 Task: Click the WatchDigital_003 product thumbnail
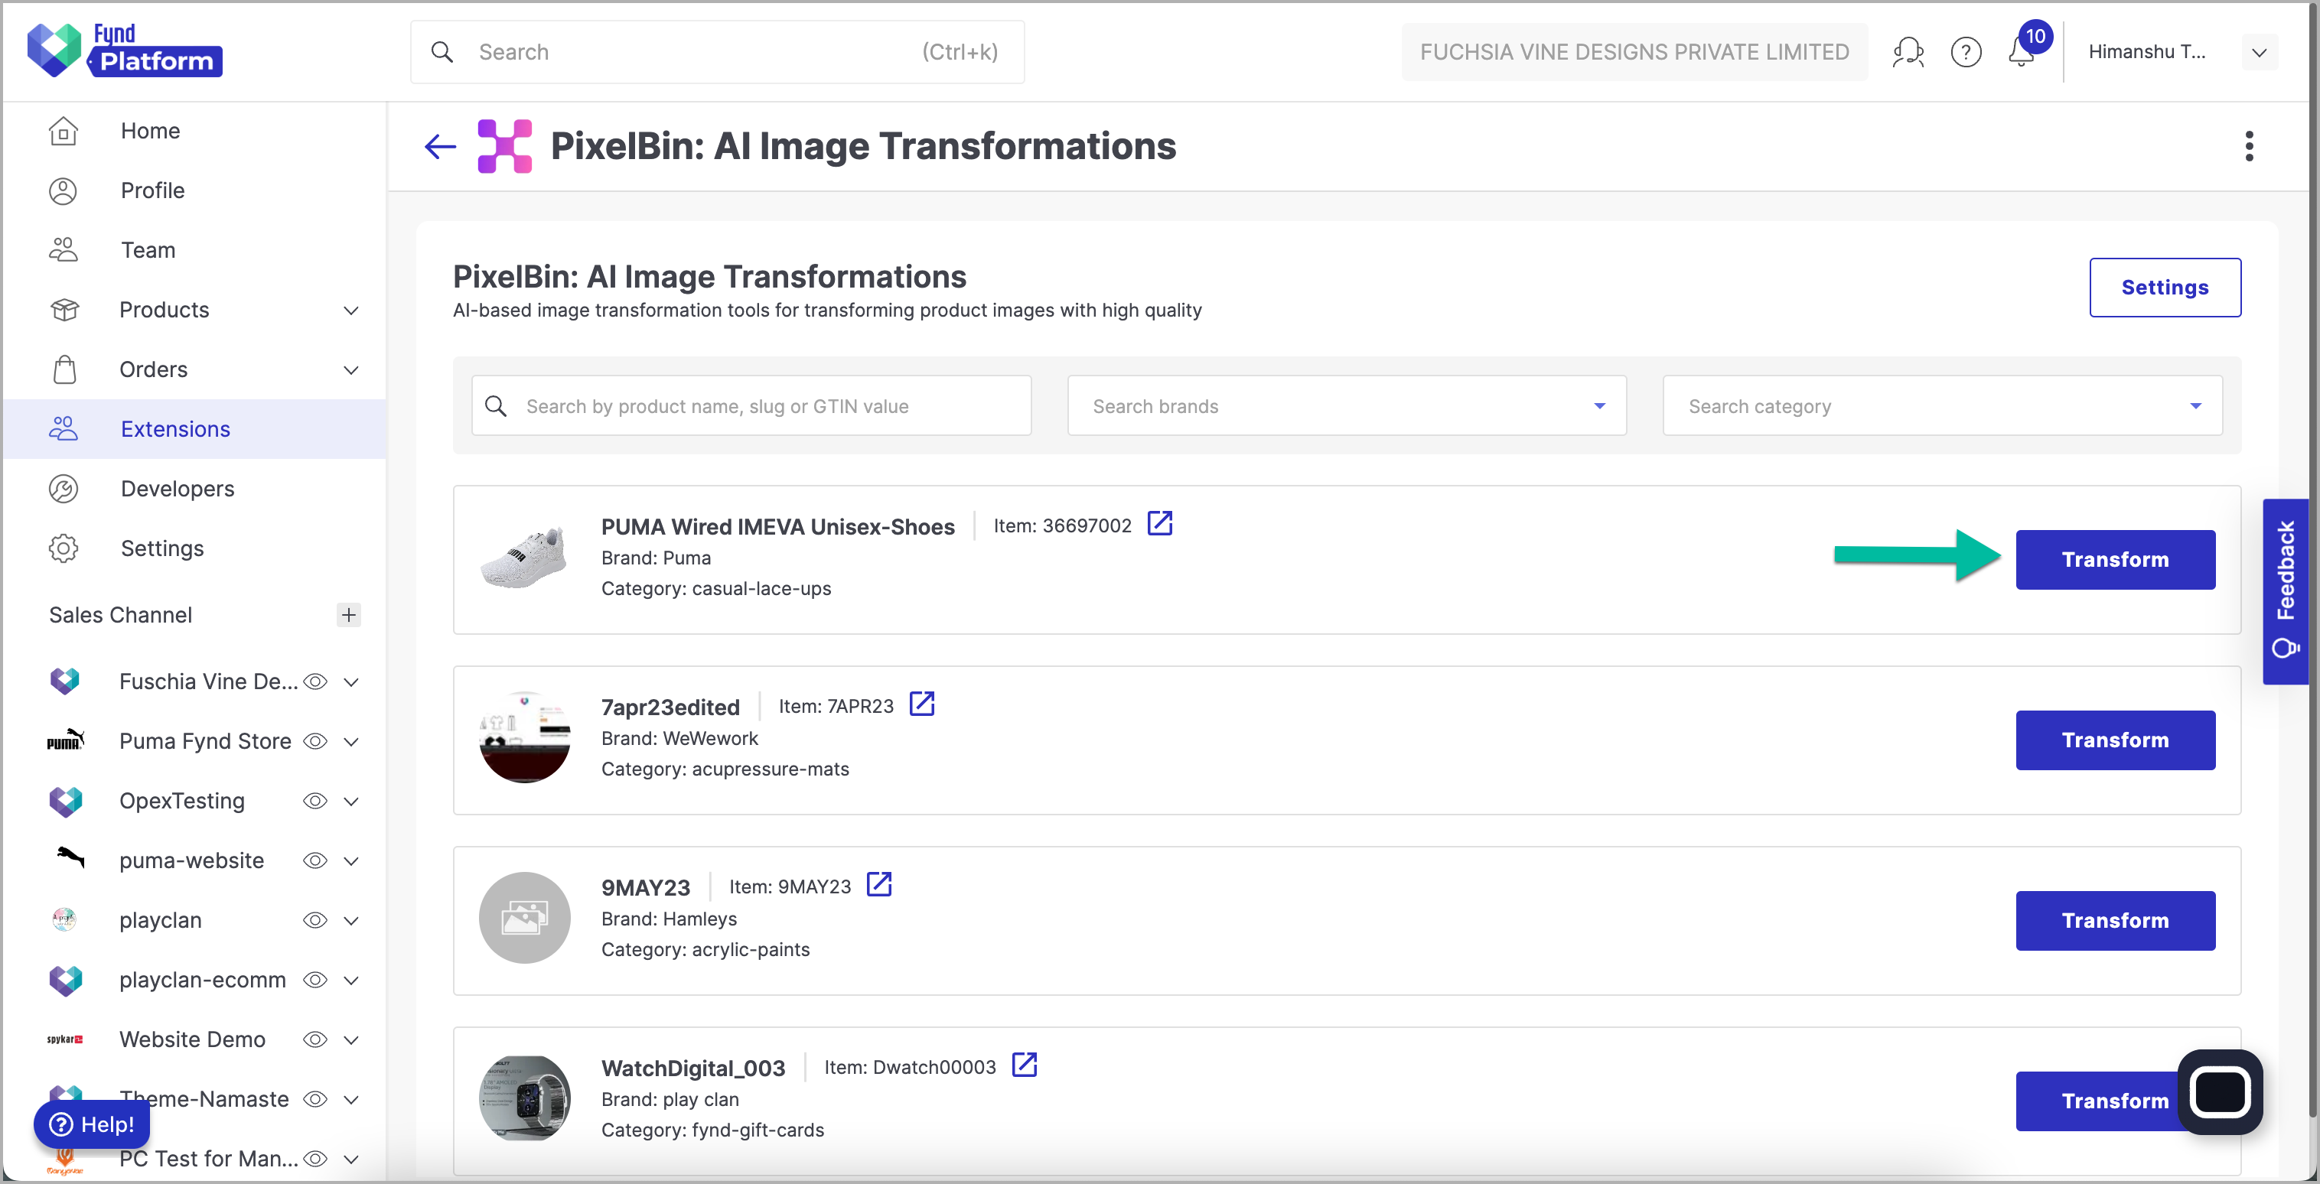524,1098
